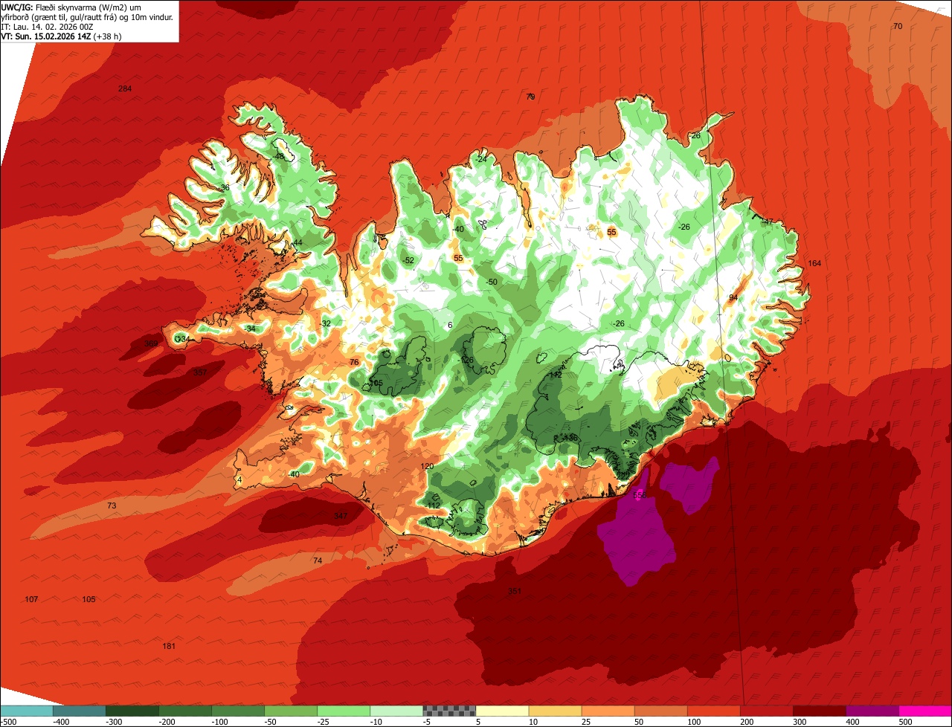Click the value 47 on the northeast coast
952x727 pixels.
point(768,222)
